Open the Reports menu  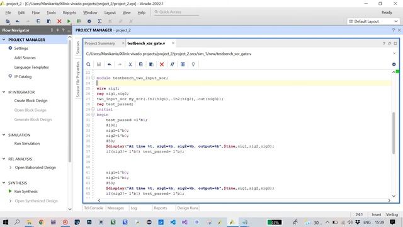click(x=69, y=13)
